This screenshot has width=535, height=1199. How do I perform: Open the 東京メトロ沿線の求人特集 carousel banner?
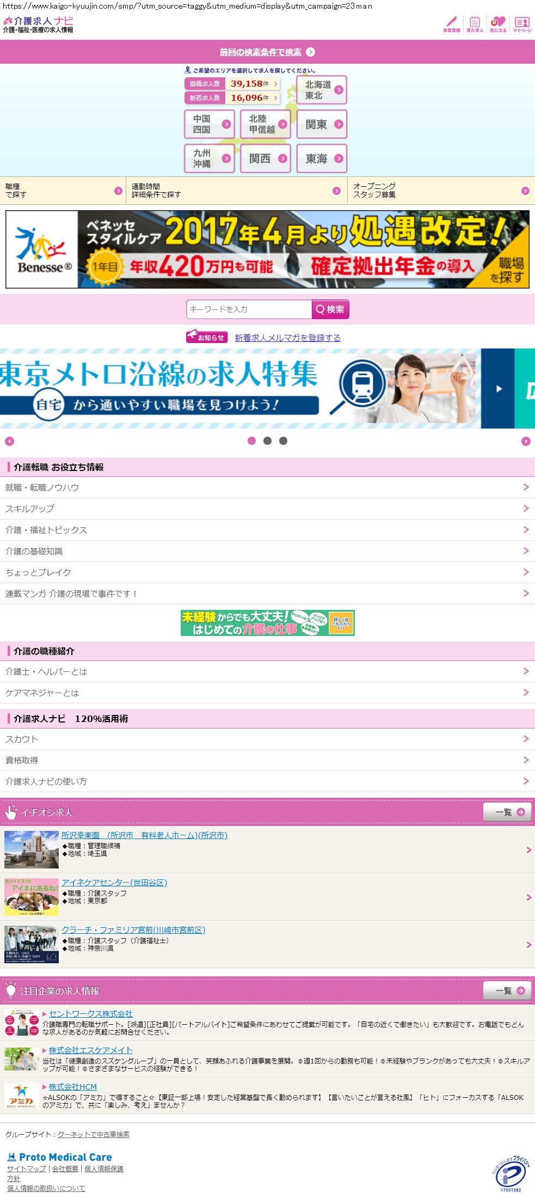pyautogui.click(x=241, y=388)
